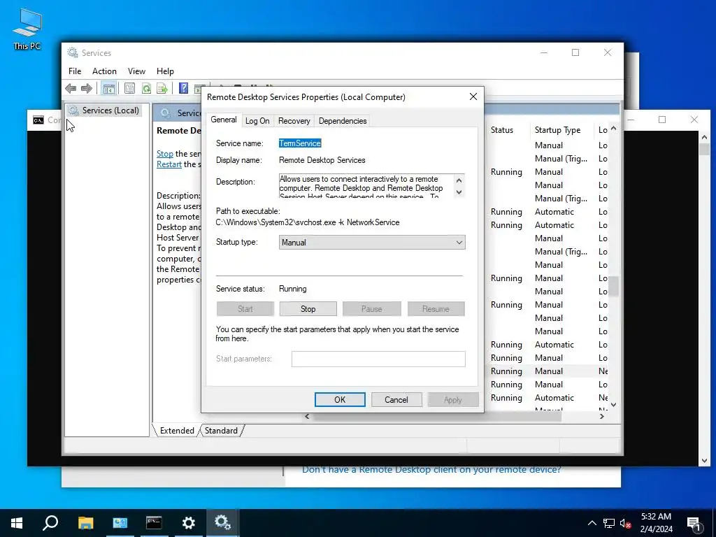Click the green Refresh toolbar icon
The height and width of the screenshot is (537, 716).
click(x=146, y=88)
